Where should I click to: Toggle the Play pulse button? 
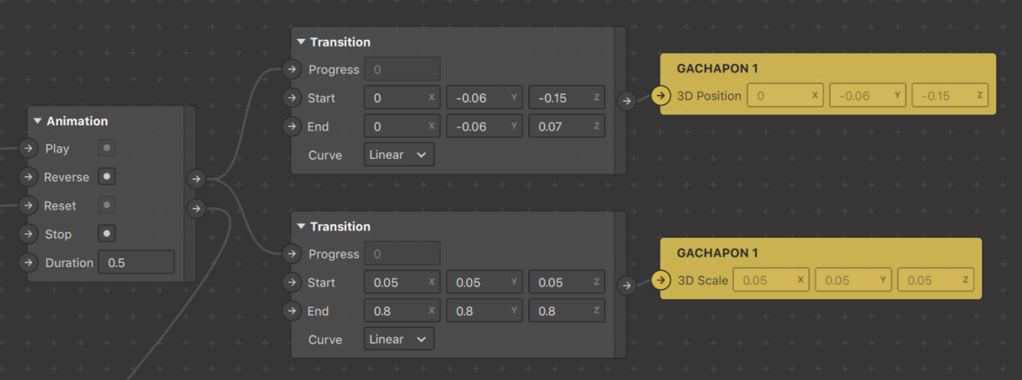[106, 148]
